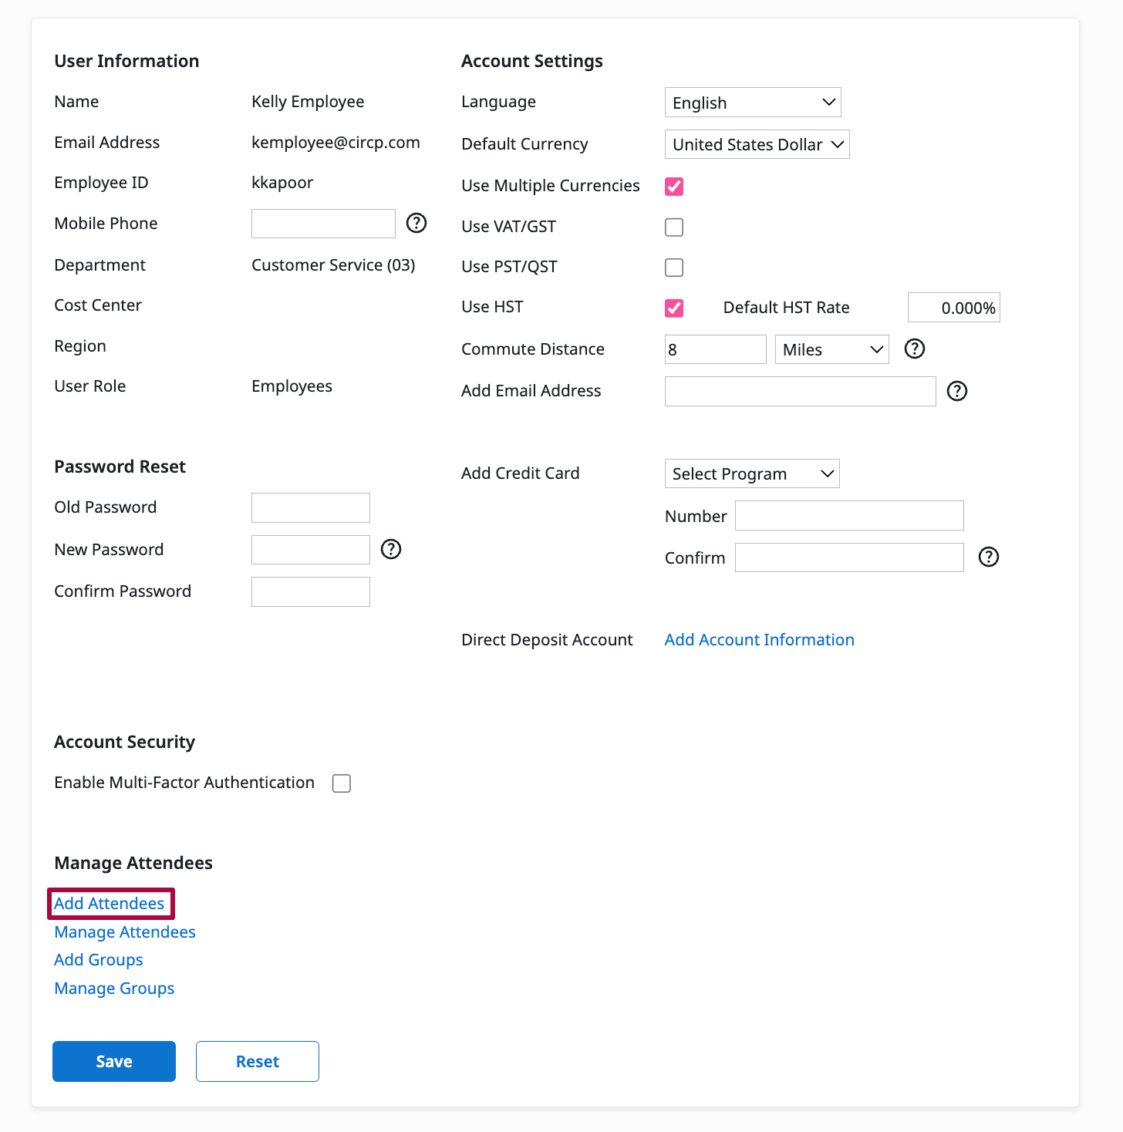Click the Save button
1123x1132 pixels.
(114, 1062)
